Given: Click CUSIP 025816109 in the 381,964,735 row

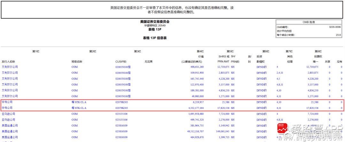Looking at the screenshot, I should tap(121, 125).
